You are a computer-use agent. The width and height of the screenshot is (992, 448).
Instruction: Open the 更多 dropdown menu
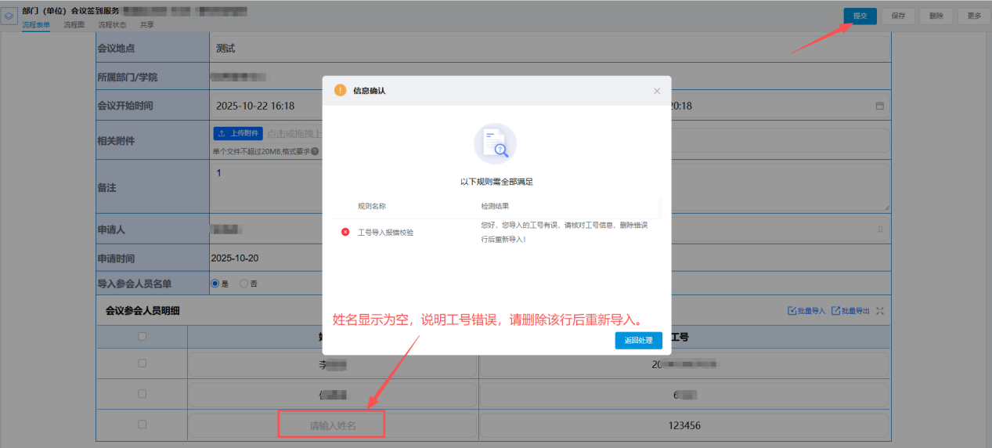coord(974,16)
